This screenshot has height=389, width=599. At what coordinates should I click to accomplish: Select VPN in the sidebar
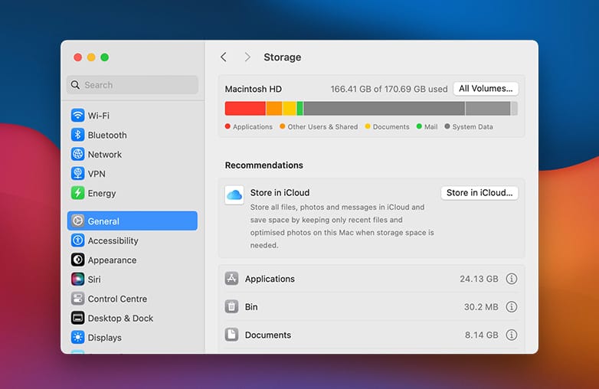pyautogui.click(x=133, y=174)
